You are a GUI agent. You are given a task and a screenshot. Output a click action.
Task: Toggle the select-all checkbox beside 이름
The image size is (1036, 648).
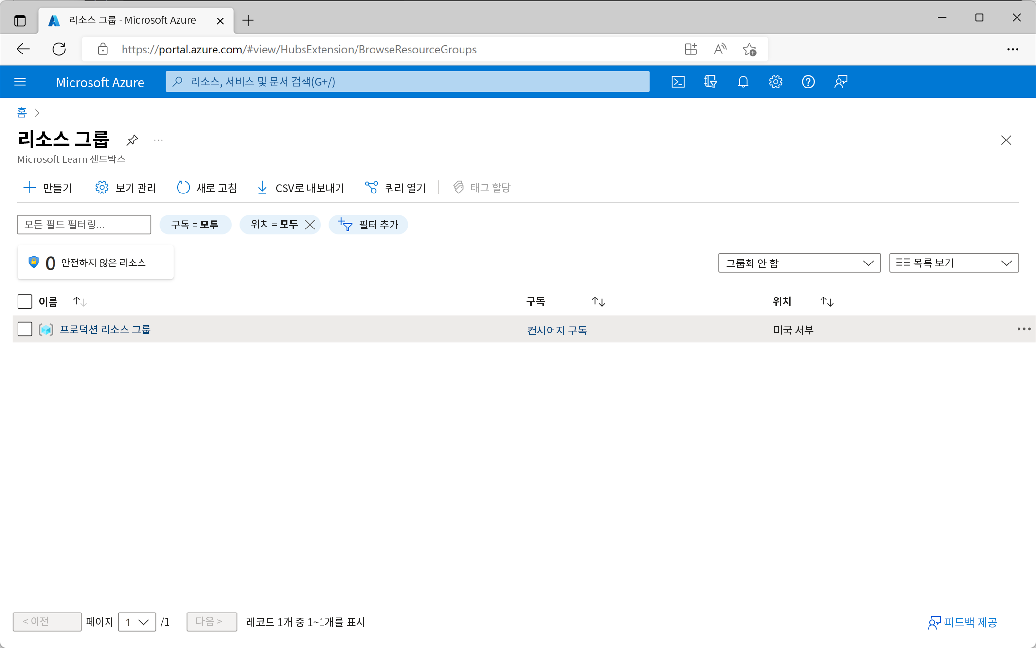pos(25,301)
